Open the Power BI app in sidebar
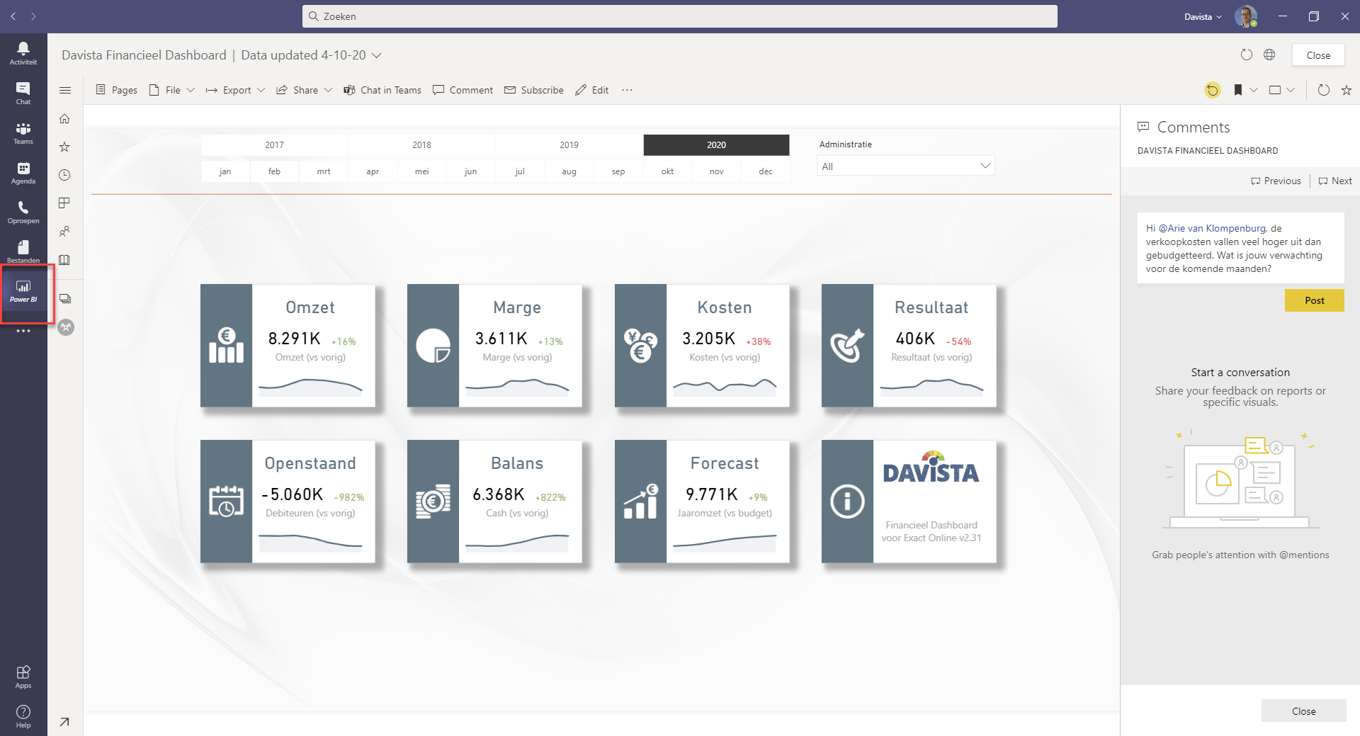 click(23, 291)
